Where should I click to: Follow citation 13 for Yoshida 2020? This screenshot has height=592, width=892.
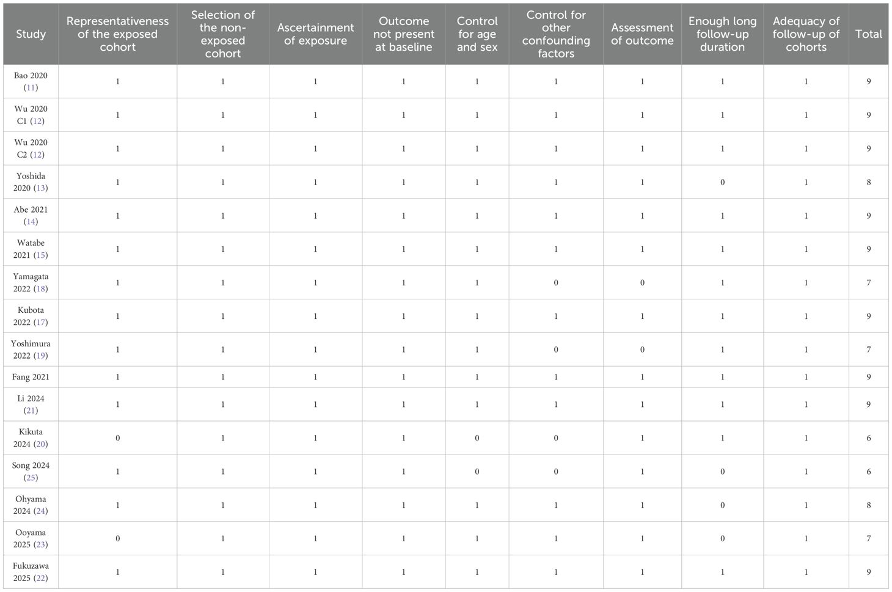41,188
